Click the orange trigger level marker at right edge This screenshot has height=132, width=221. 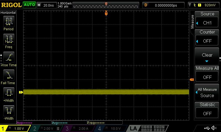192,79
